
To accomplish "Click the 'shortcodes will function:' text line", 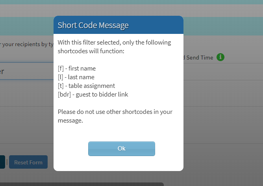I will tap(91, 51).
